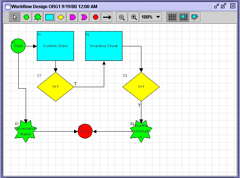Close the Workflow Design window
The image size is (240, 178).
[x=233, y=6]
